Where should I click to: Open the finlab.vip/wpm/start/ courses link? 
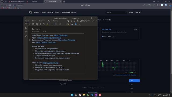49,38
